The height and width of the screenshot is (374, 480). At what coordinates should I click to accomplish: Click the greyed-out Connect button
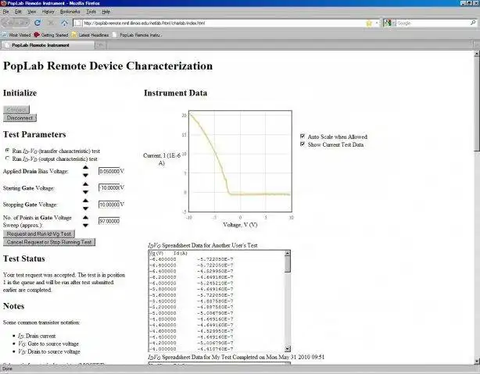click(x=16, y=109)
